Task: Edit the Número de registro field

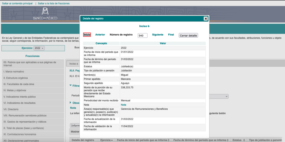Action: (x=142, y=35)
